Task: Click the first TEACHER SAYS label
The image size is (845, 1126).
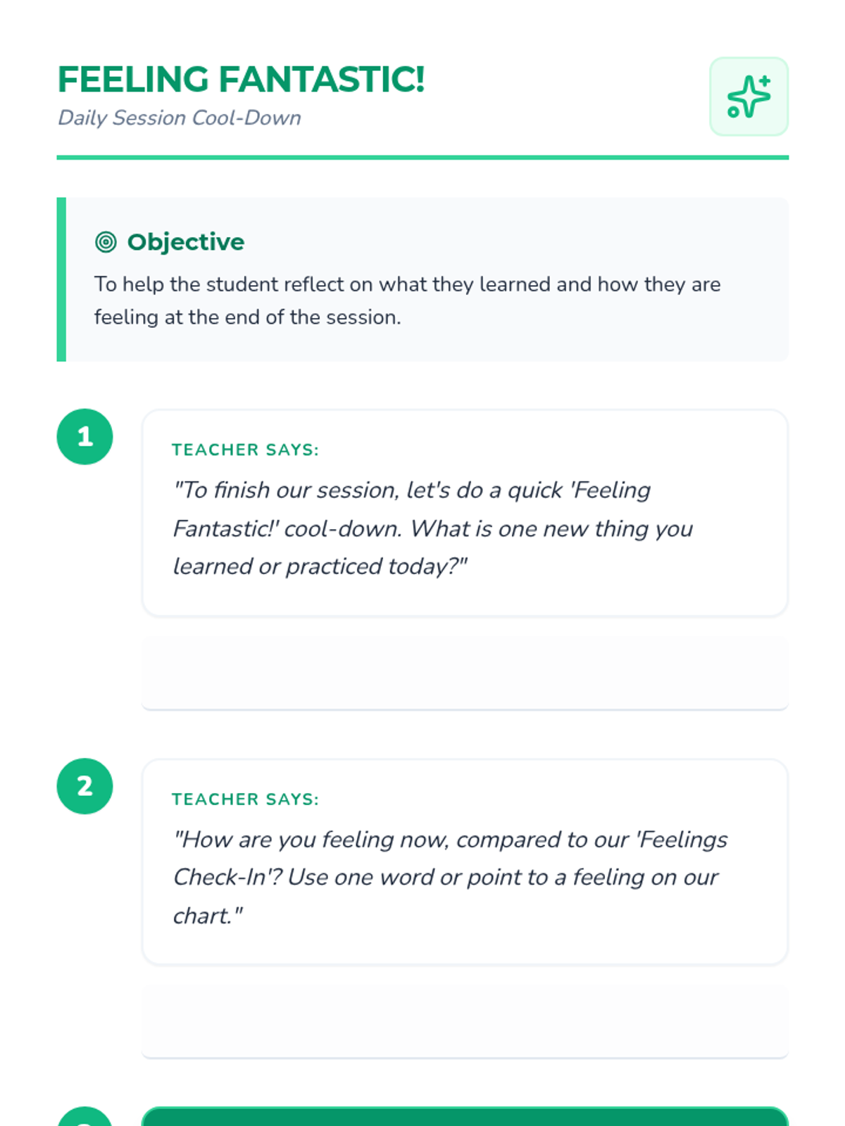Action: (245, 450)
